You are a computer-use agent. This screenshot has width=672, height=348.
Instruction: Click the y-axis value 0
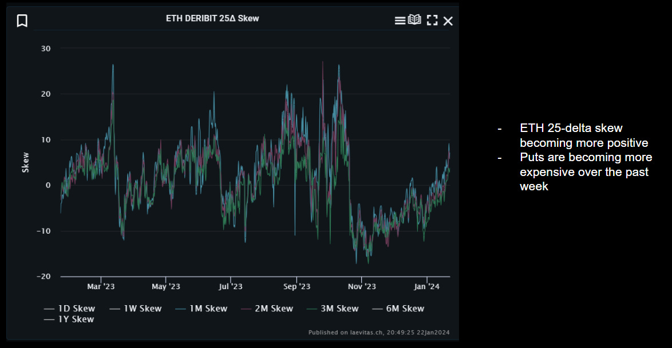click(48, 185)
